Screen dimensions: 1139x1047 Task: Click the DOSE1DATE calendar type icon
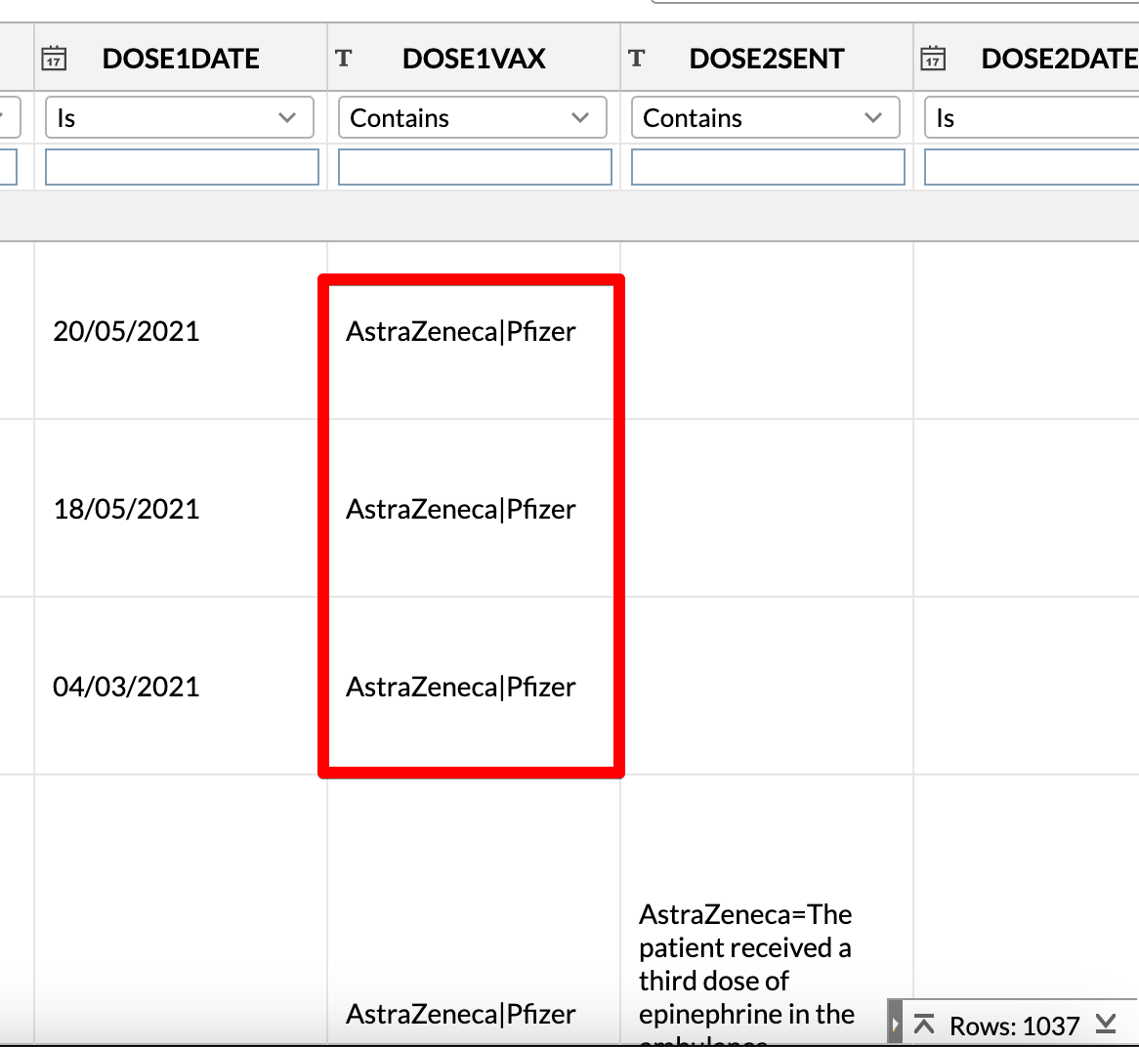click(54, 59)
